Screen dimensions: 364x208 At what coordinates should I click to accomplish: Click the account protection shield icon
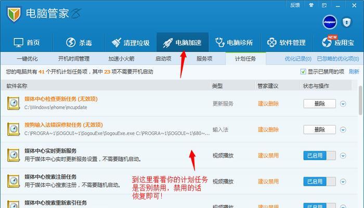[x=347, y=22]
